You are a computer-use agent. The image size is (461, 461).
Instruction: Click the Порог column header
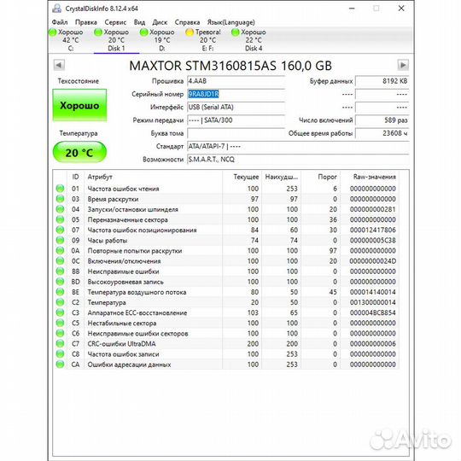(321, 177)
